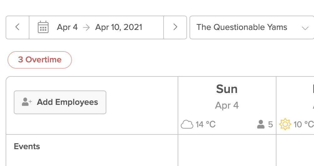
Task: Click the calendar icon in date picker
Action: pos(43,27)
